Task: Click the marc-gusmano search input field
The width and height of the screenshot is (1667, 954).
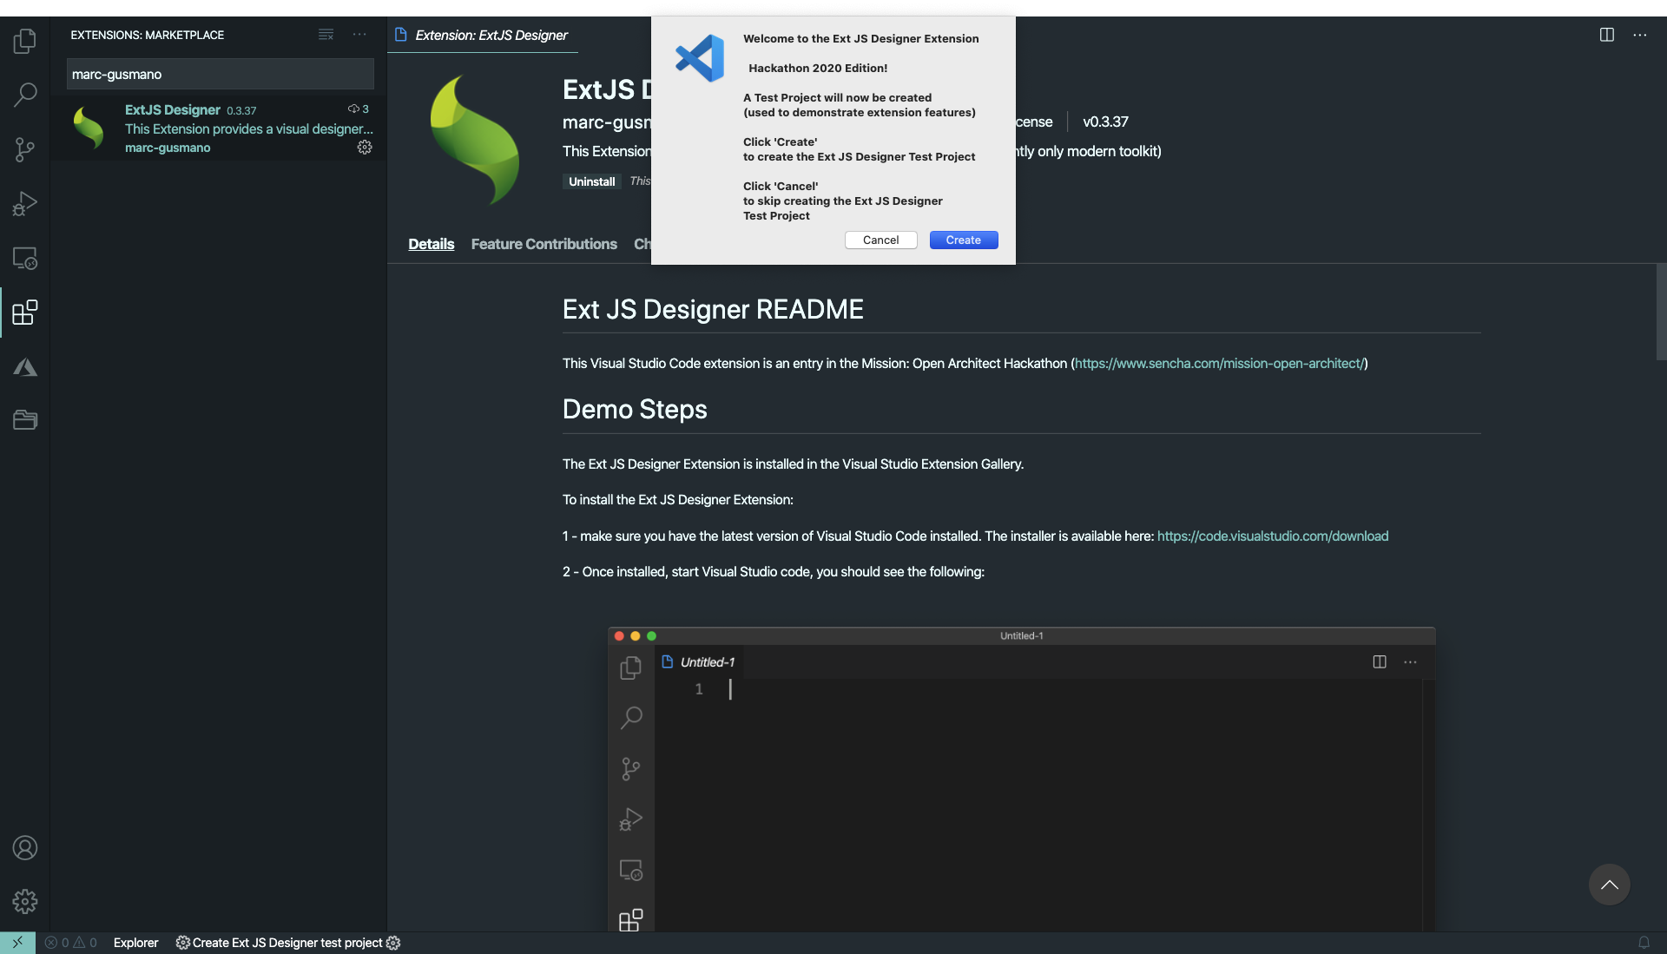Action: coord(220,75)
